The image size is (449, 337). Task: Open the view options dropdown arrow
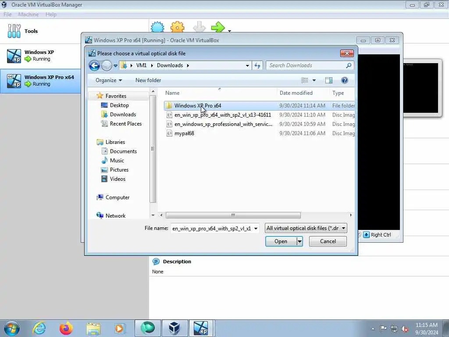[314, 80]
